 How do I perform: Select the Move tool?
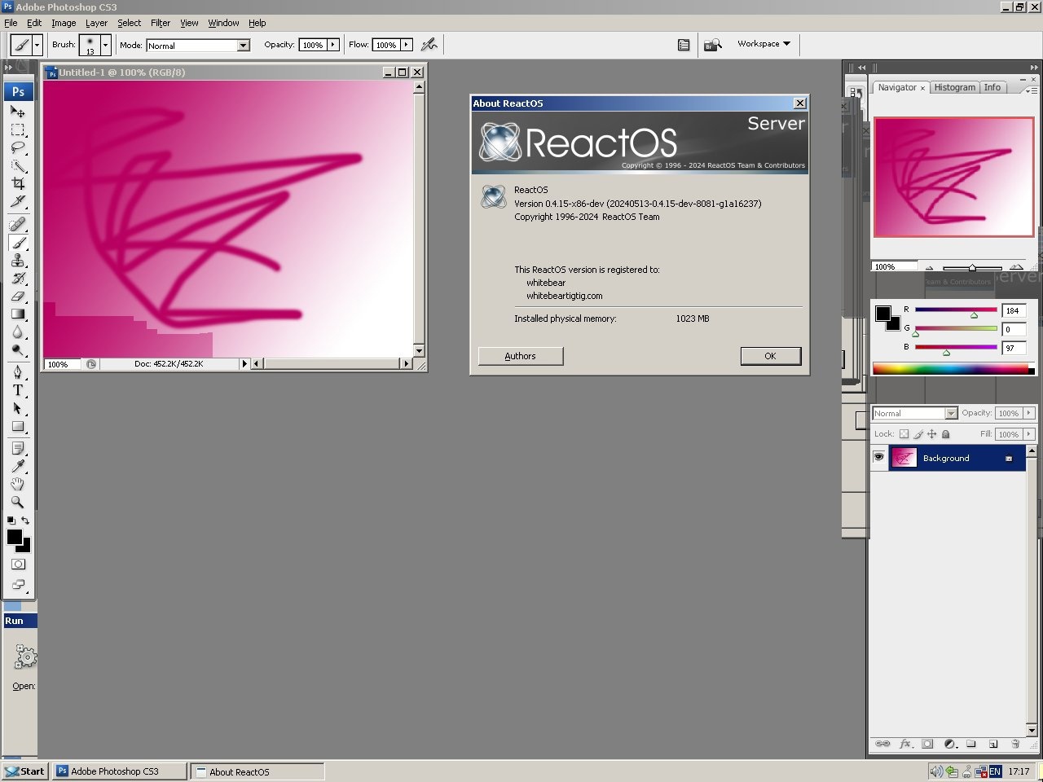[18, 112]
